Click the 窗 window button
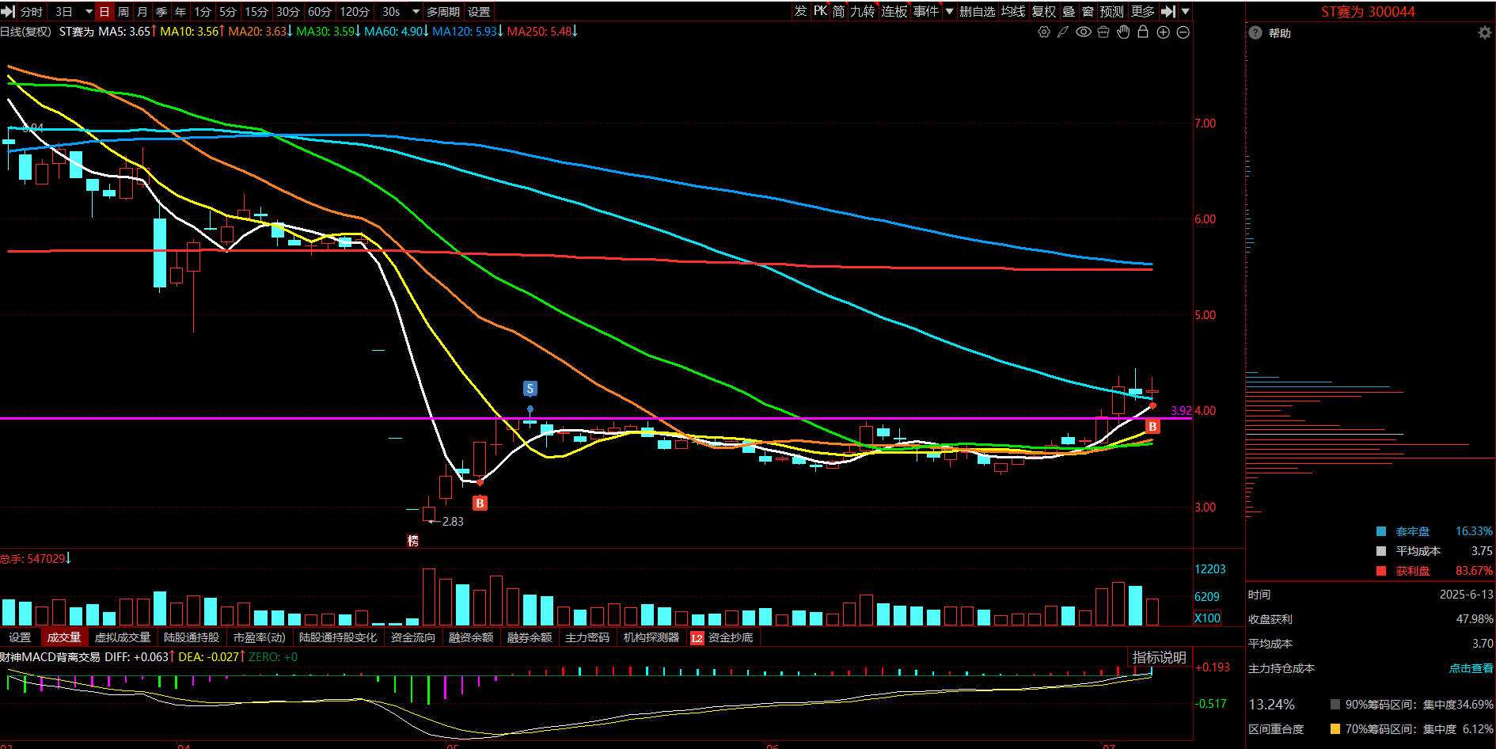1496x749 pixels. (1088, 11)
